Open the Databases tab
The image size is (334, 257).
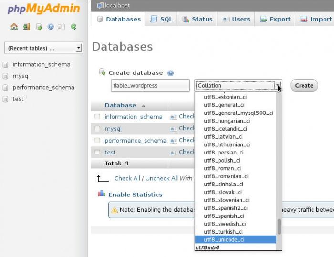(118, 19)
